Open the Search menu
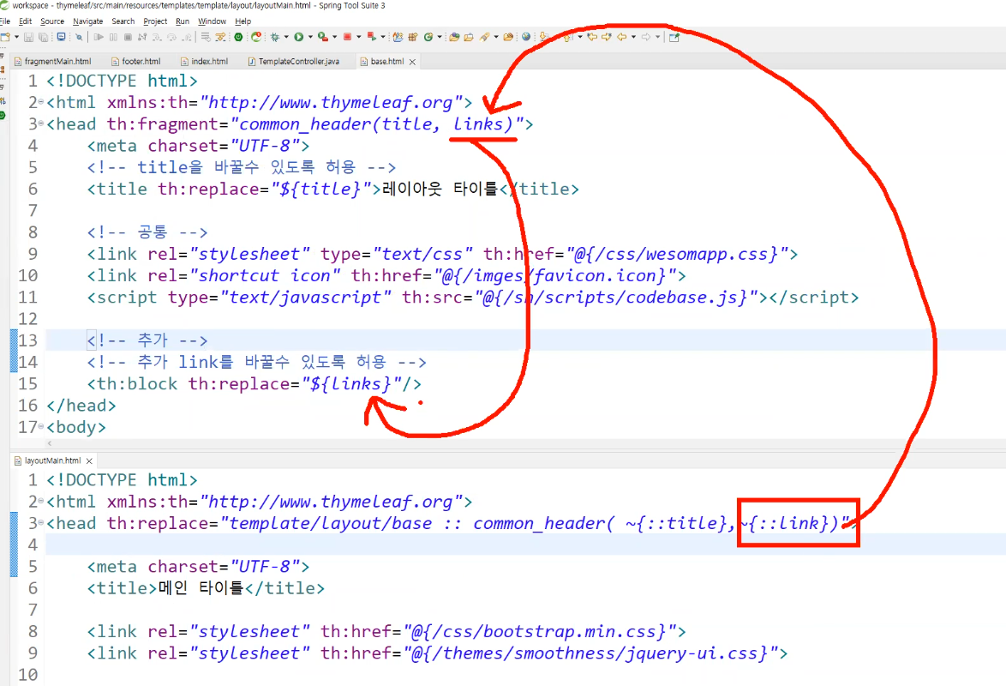 pyautogui.click(x=123, y=21)
